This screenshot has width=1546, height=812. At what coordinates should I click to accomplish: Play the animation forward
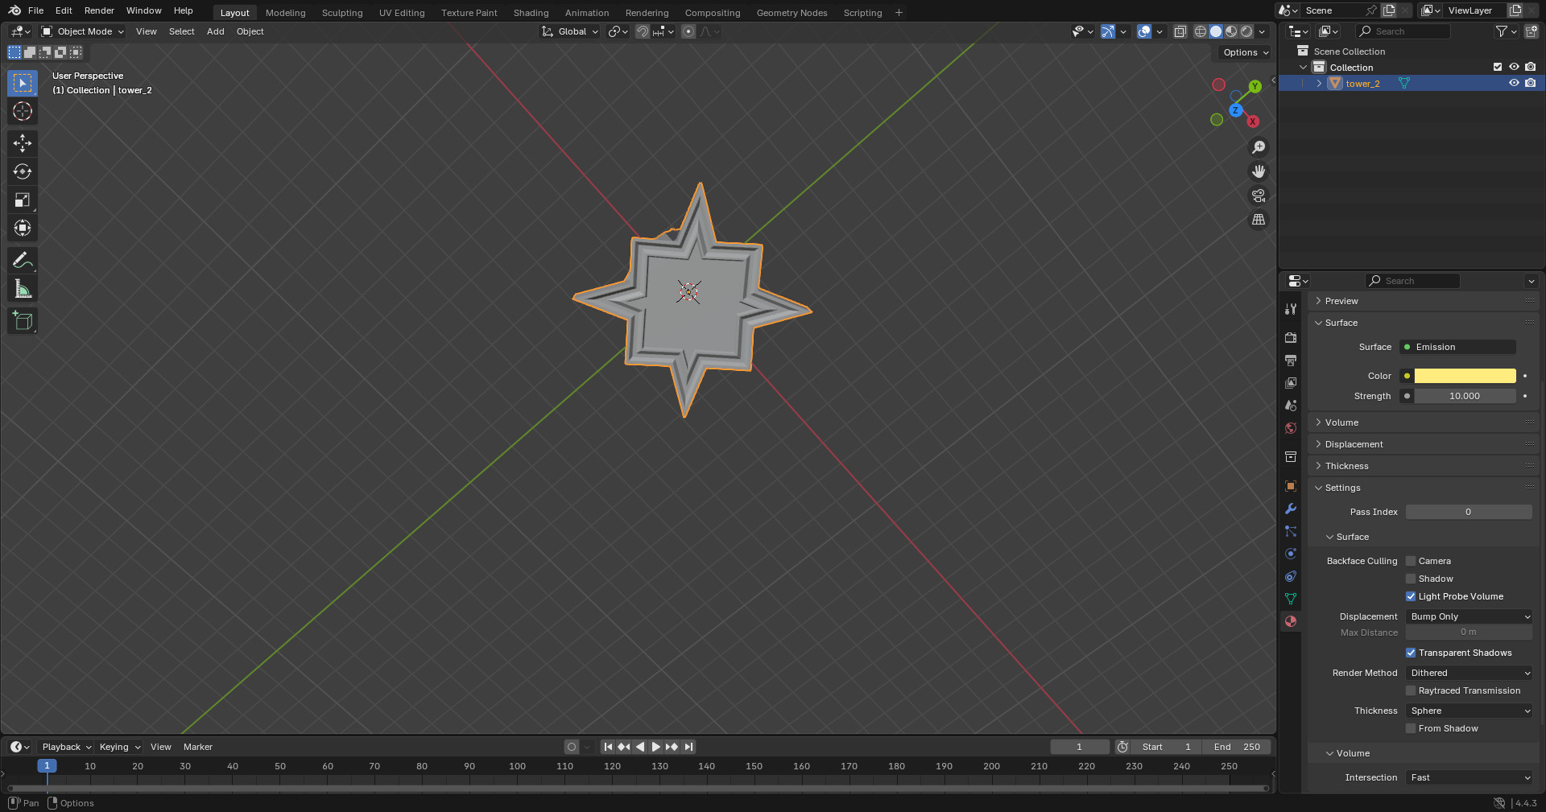coord(655,747)
